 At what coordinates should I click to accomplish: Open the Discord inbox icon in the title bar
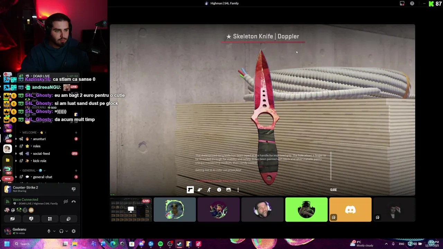(x=402, y=3)
